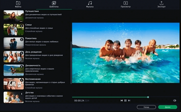Pause the video preview
This screenshot has height=112, width=181.
coord(125,100)
